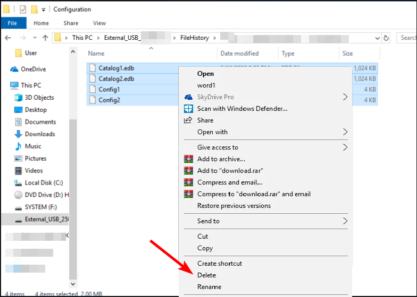Open Music in the navigation pane
Screen dimensions: 417x297
pos(28,146)
